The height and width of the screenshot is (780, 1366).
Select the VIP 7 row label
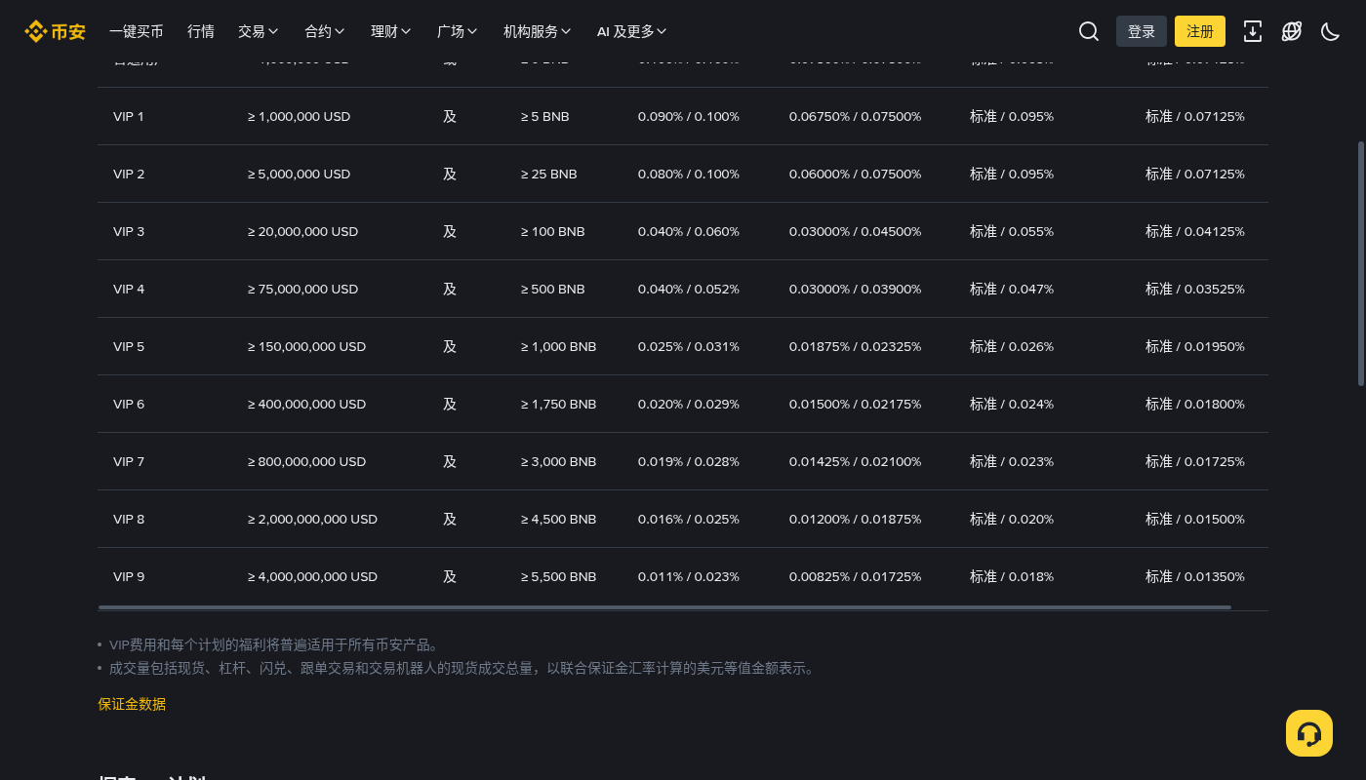point(129,461)
